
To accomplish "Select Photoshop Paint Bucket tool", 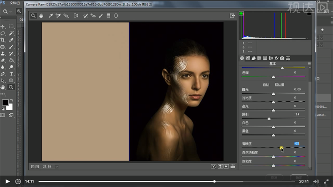I will point(11,60).
